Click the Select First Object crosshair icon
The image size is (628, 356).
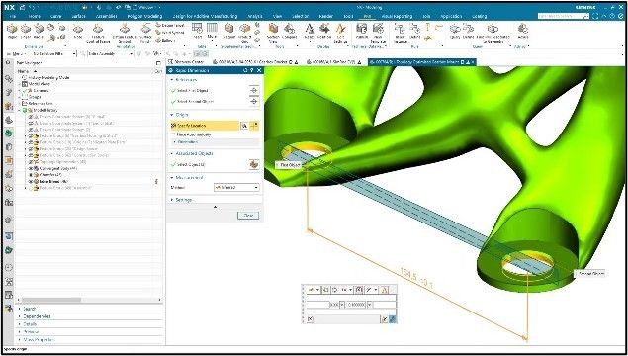254,91
